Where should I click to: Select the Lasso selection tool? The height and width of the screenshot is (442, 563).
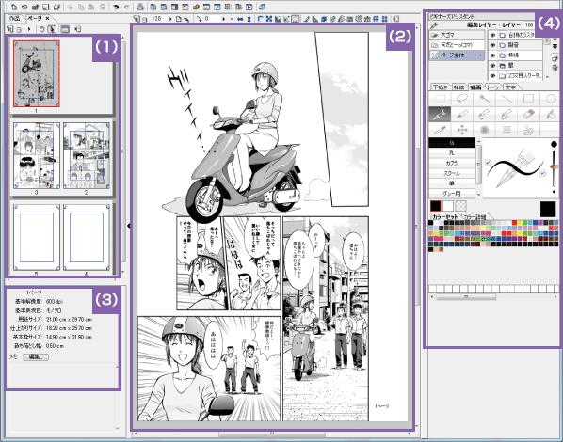[x=462, y=99]
